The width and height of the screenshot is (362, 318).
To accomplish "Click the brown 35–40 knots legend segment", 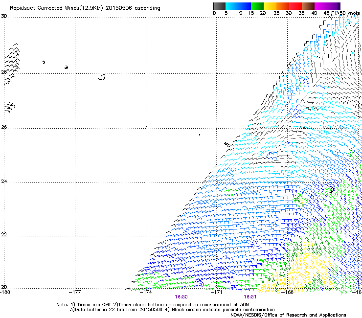I will click(308, 6).
